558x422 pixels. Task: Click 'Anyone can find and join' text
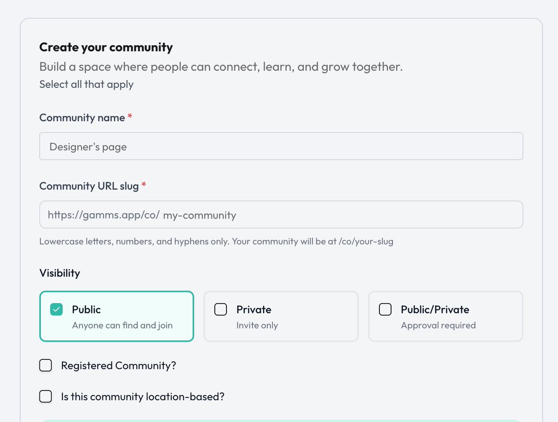(x=122, y=325)
